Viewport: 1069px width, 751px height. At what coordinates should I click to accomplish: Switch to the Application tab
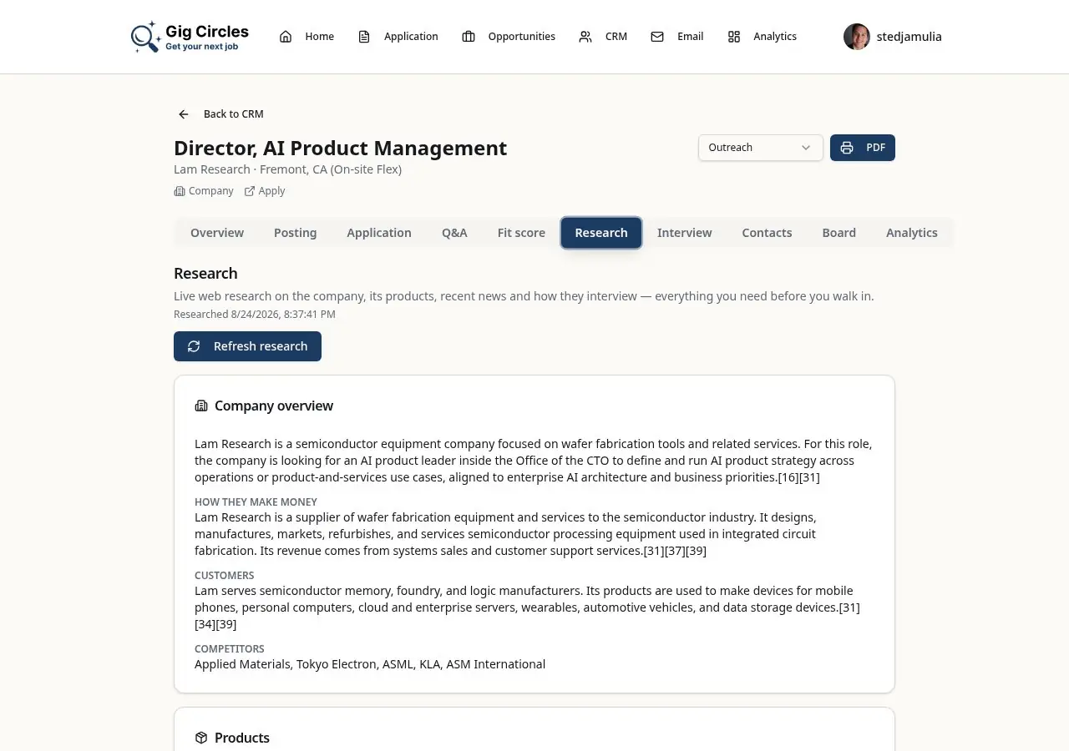point(379,233)
